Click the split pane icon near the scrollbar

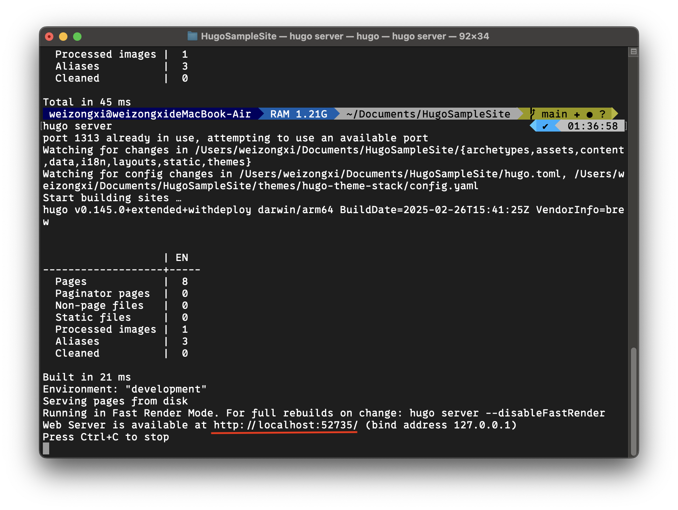click(x=633, y=52)
